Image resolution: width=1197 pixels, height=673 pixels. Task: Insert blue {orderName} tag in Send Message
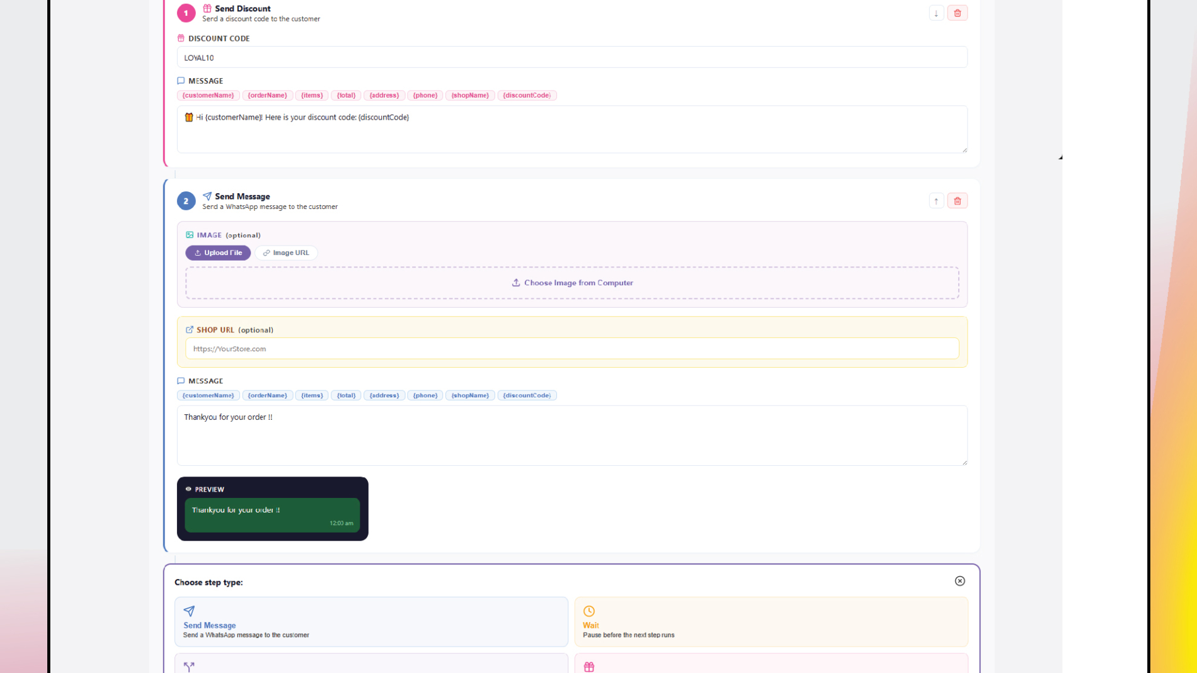click(x=267, y=395)
